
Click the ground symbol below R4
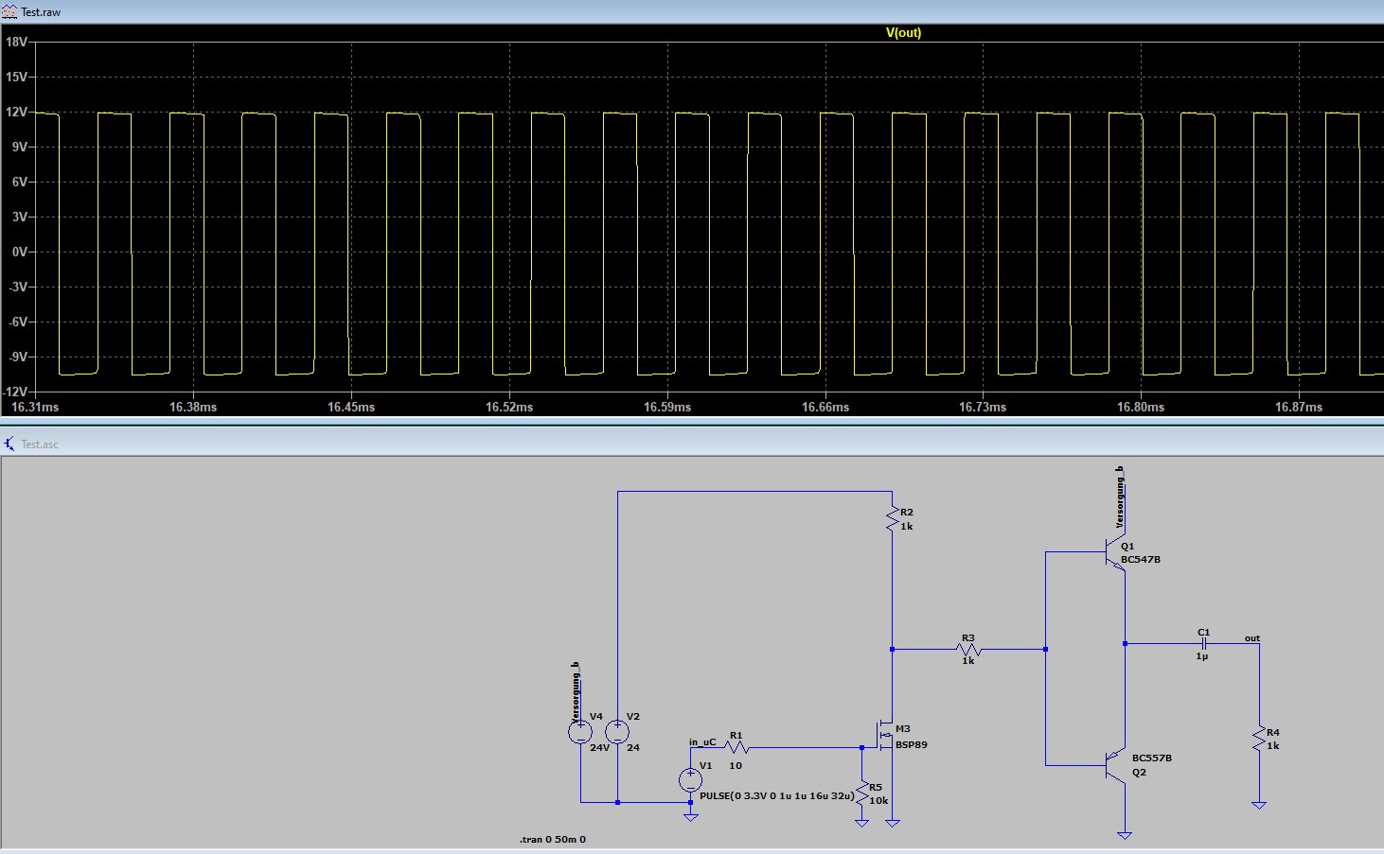(x=1259, y=805)
